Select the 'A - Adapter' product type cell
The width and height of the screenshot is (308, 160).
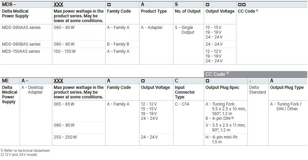coord(152,28)
